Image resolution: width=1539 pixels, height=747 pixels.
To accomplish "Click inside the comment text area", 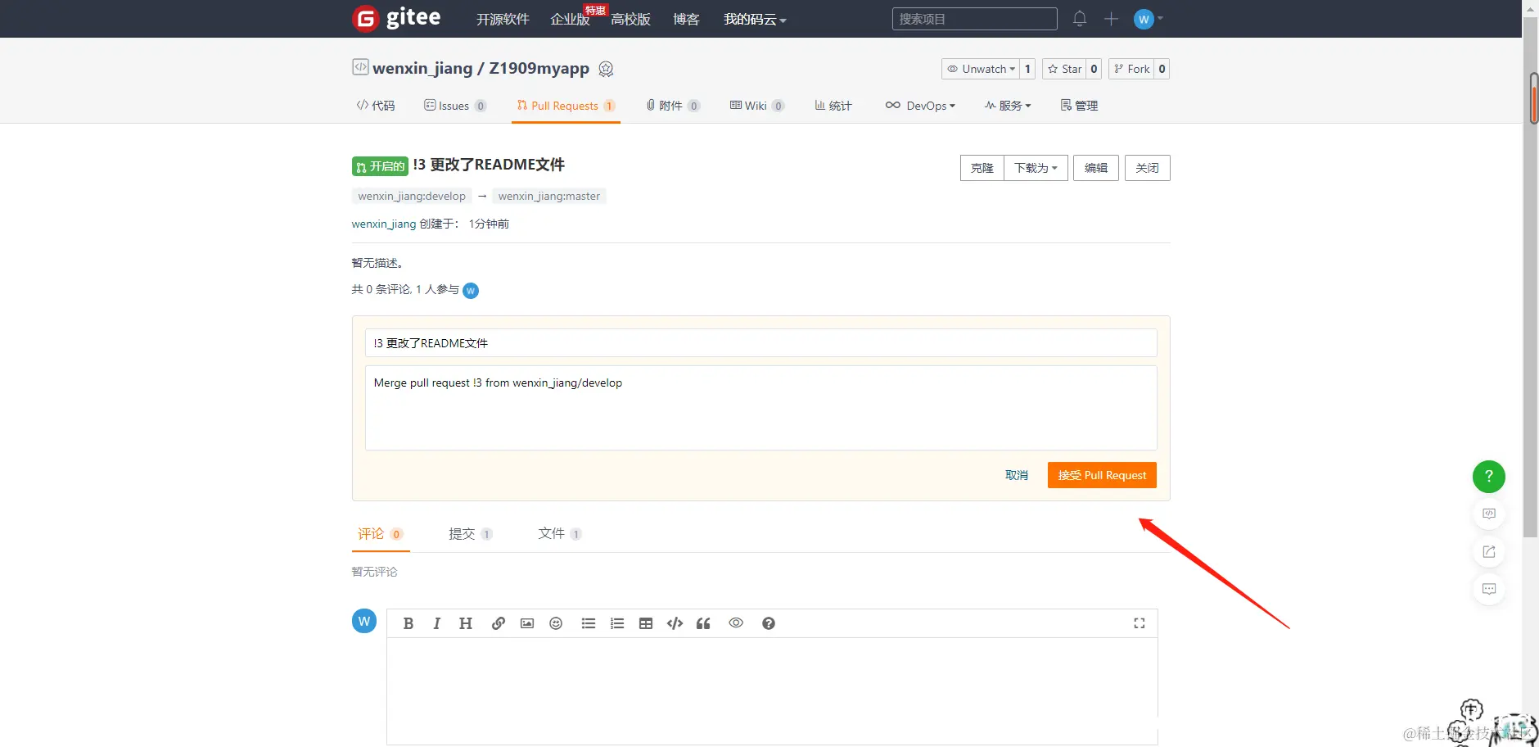I will click(772, 690).
